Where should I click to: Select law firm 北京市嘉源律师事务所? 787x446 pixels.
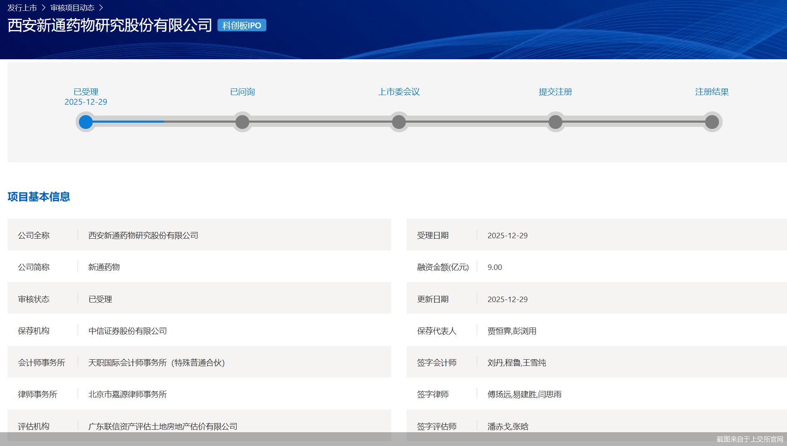coord(127,394)
